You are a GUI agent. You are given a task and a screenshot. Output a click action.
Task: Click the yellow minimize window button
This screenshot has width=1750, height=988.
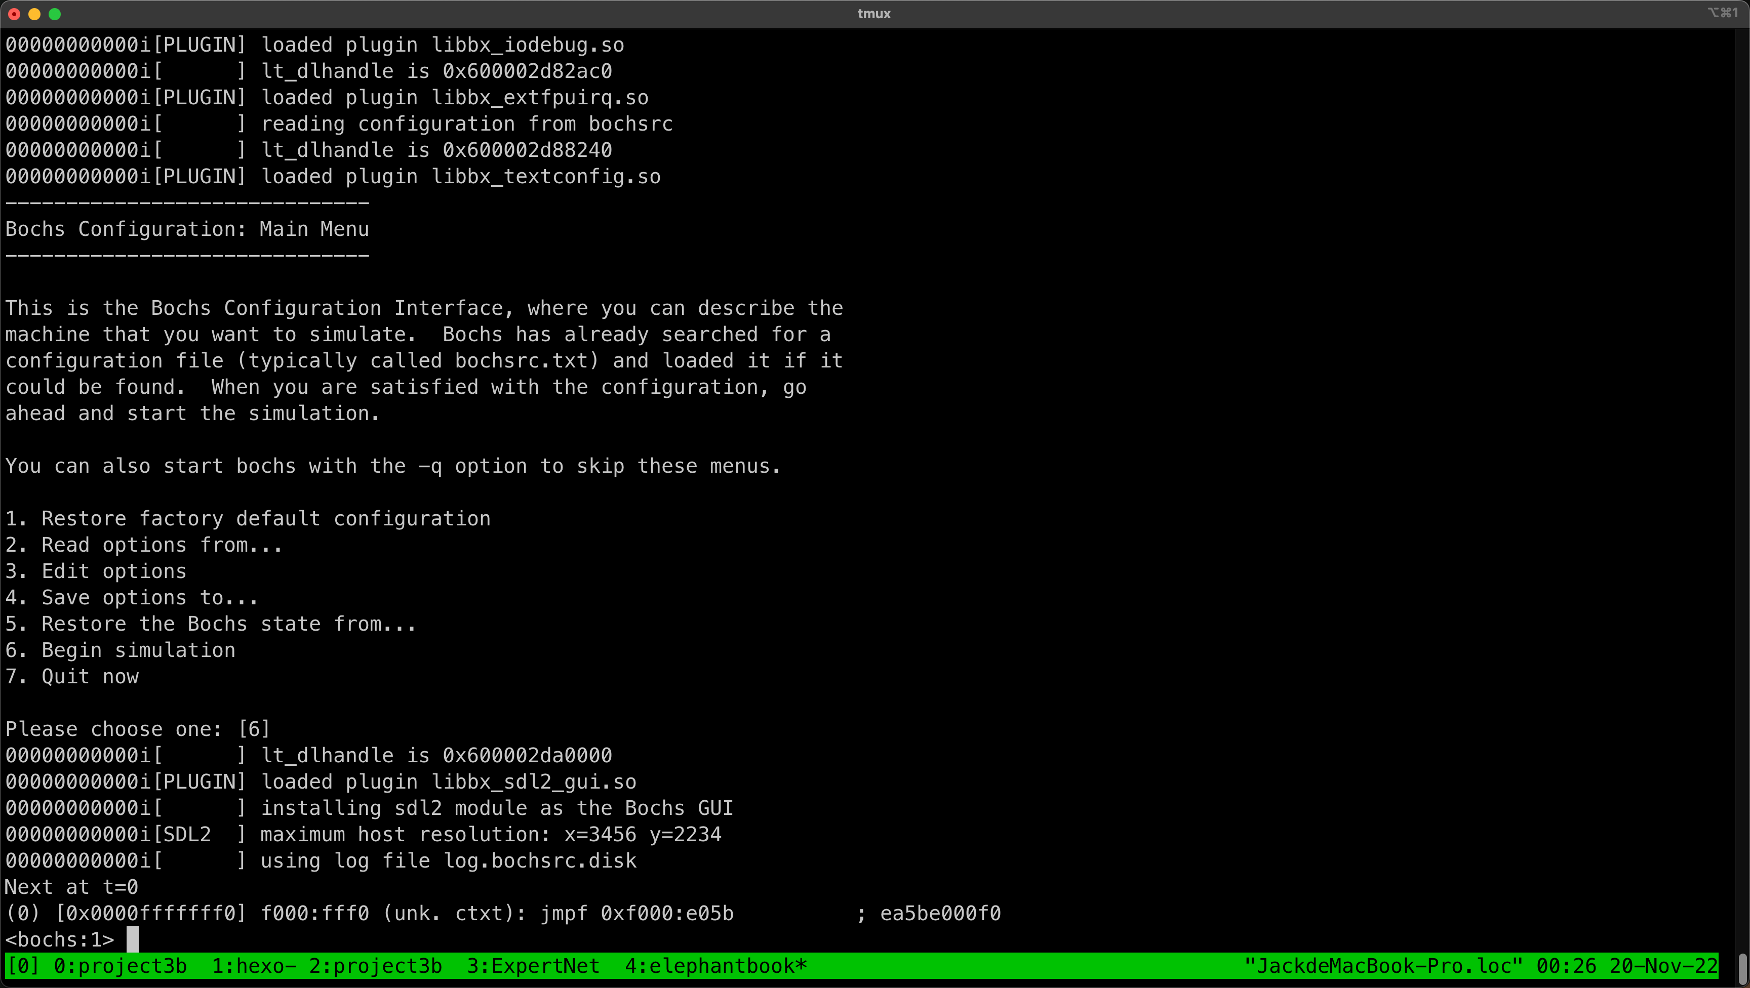[34, 14]
